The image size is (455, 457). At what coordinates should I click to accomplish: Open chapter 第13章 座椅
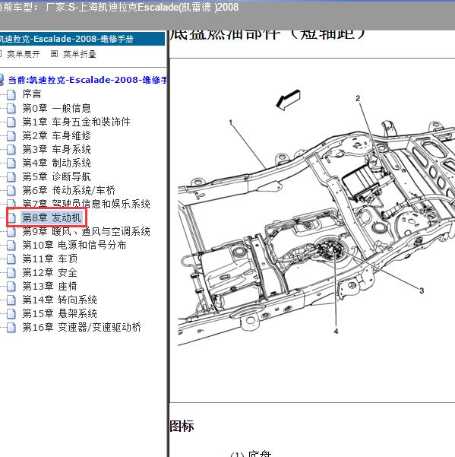click(x=50, y=287)
